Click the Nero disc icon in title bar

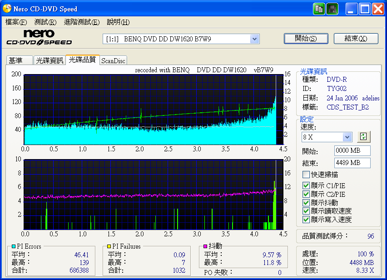(7, 9)
